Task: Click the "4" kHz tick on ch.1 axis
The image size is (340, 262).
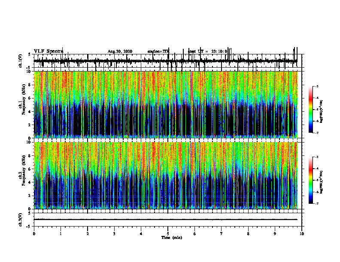Action: click(x=30, y=112)
